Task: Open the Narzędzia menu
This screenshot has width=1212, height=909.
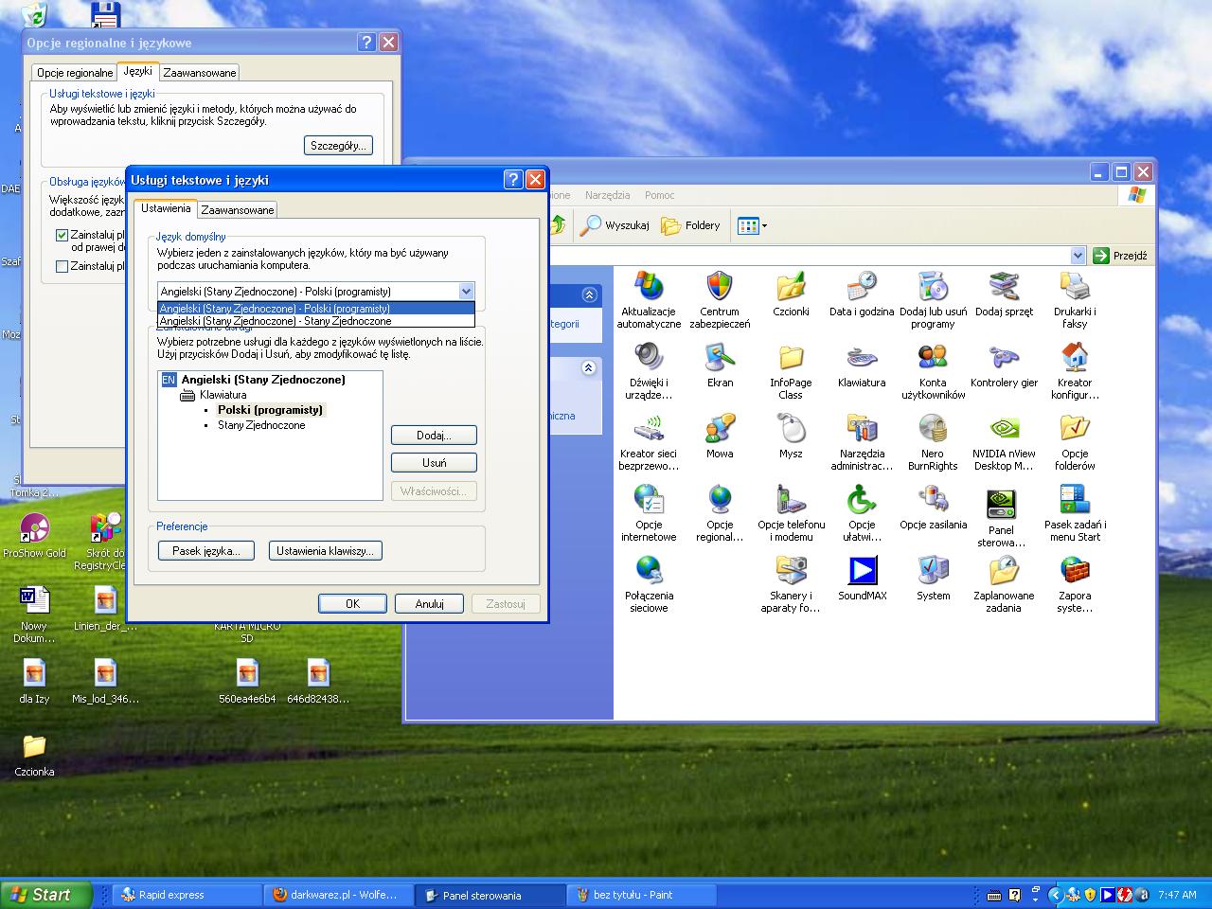Action: [x=607, y=195]
